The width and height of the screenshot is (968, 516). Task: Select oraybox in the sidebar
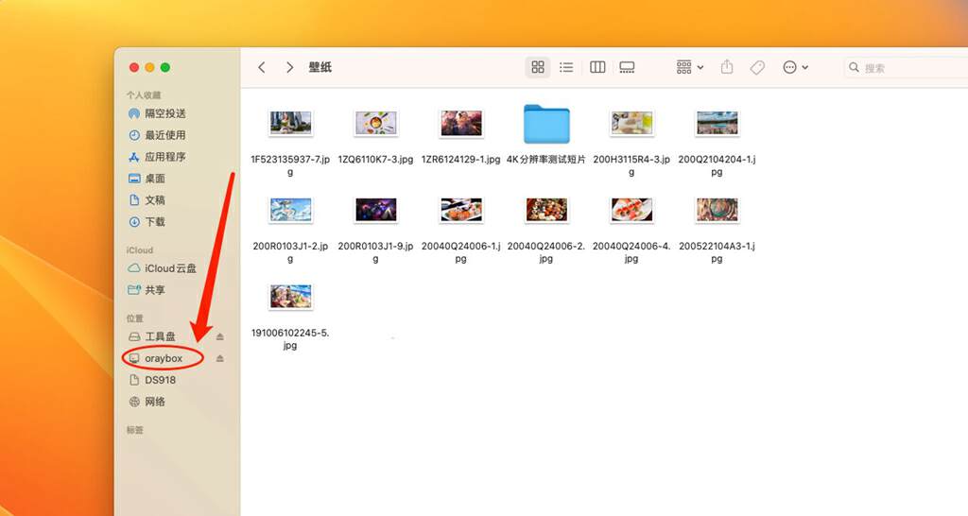pos(163,358)
